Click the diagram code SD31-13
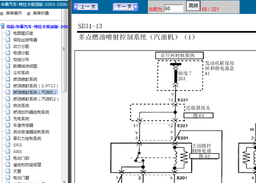 pos(90,26)
